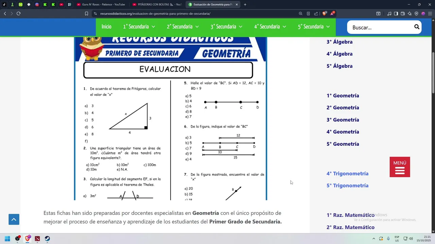Screen dimensions: 435x244
Task: Reload the current page
Action: click(x=18, y=14)
